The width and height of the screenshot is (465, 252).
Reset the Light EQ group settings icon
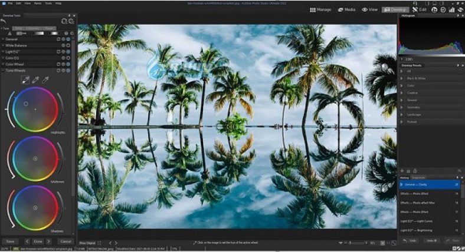(x=58, y=52)
